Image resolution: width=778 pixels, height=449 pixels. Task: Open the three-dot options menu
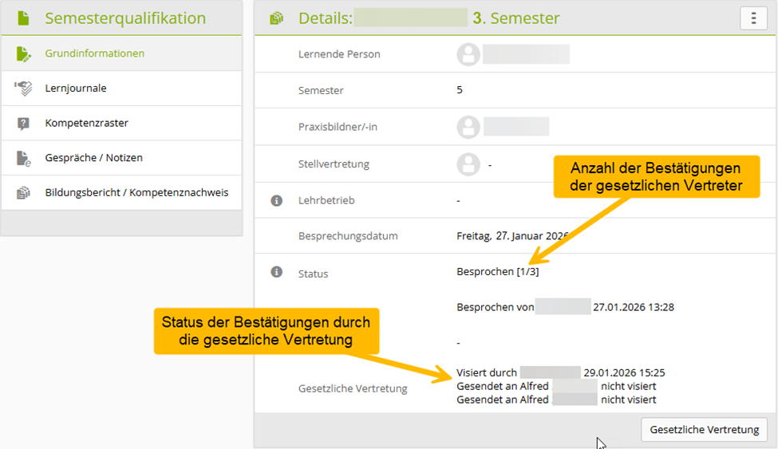753,18
